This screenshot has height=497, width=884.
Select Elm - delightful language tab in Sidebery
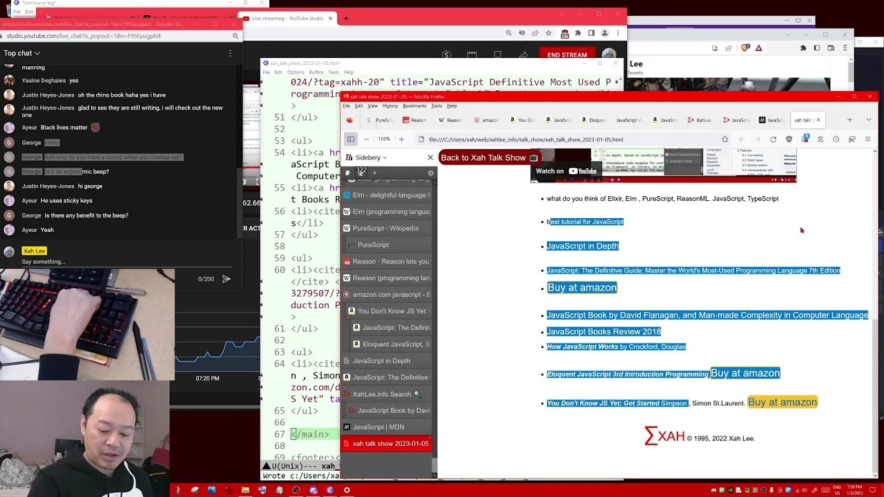click(385, 195)
